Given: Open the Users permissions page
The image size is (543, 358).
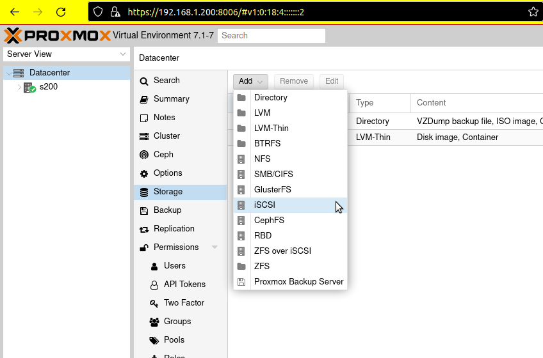Looking at the screenshot, I should [181, 266].
